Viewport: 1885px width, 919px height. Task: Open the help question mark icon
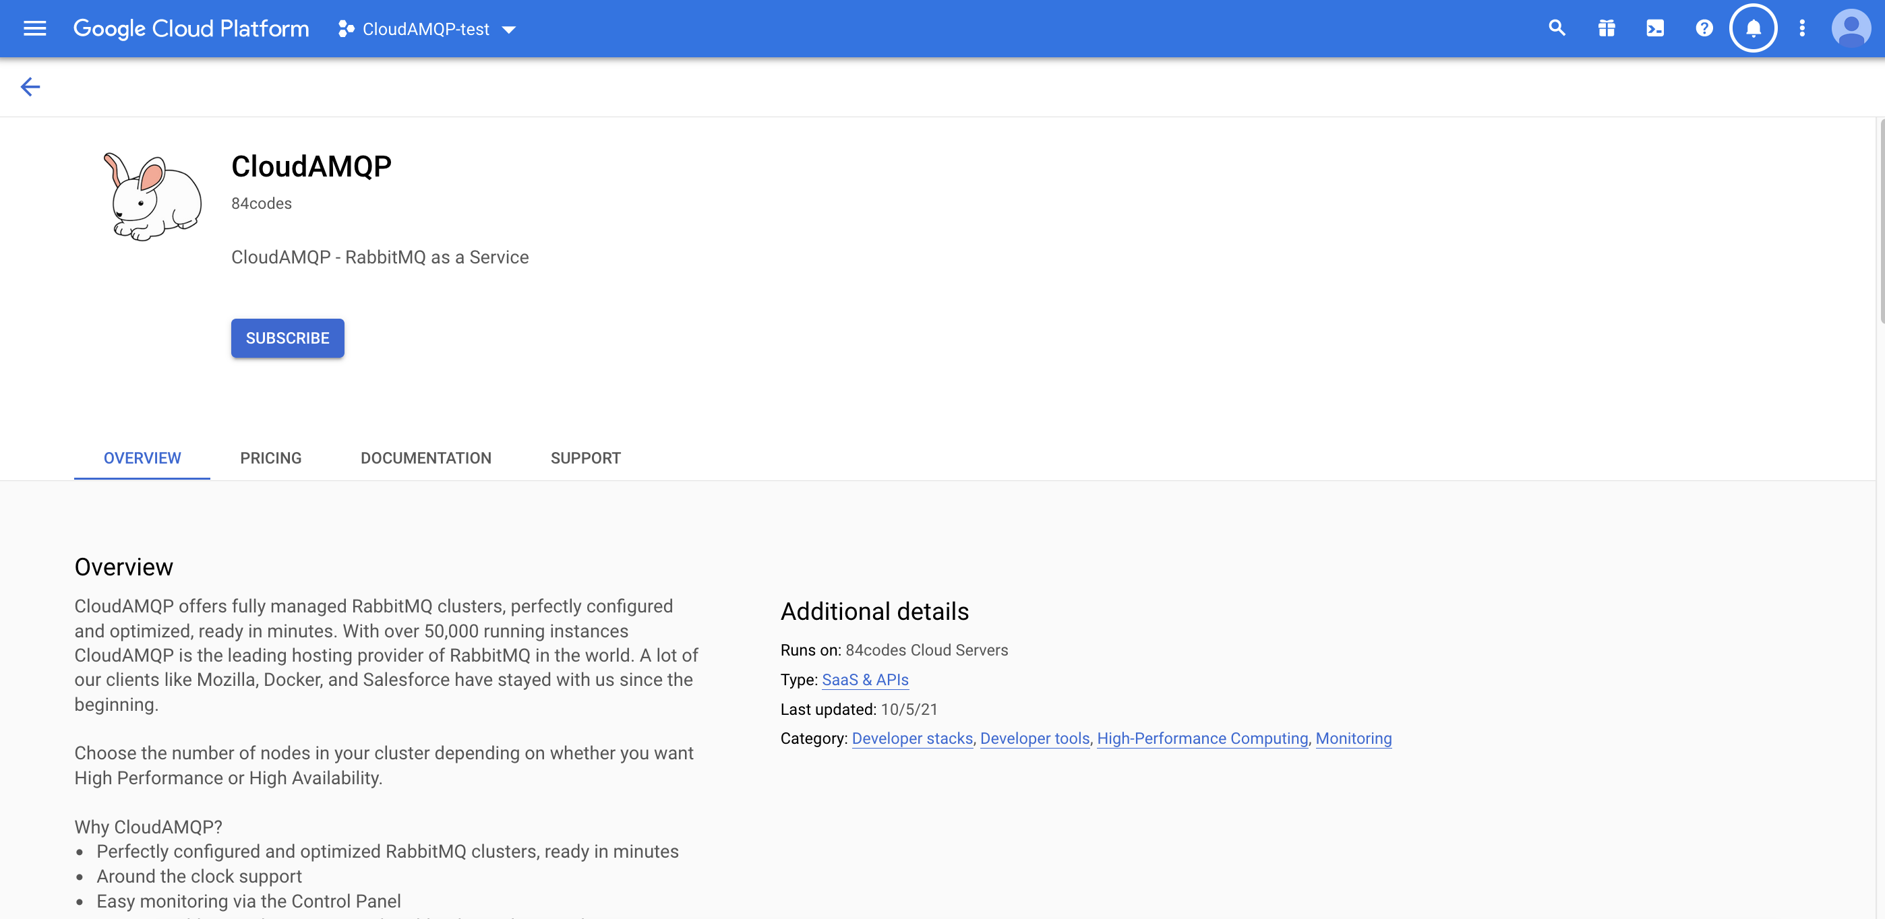[x=1704, y=28]
